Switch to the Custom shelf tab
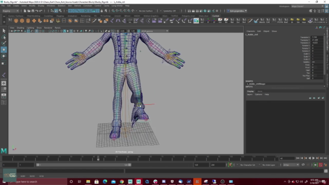 [215, 16]
